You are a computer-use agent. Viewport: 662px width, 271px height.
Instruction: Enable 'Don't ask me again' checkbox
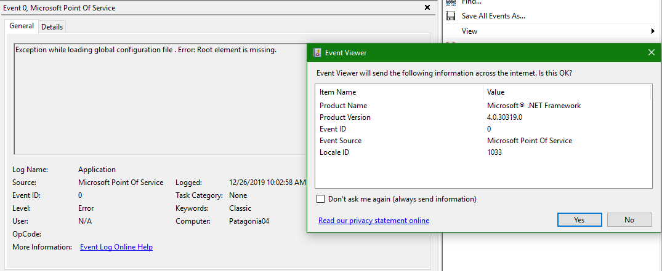point(320,199)
